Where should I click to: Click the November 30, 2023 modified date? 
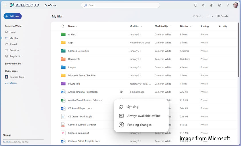140,43
